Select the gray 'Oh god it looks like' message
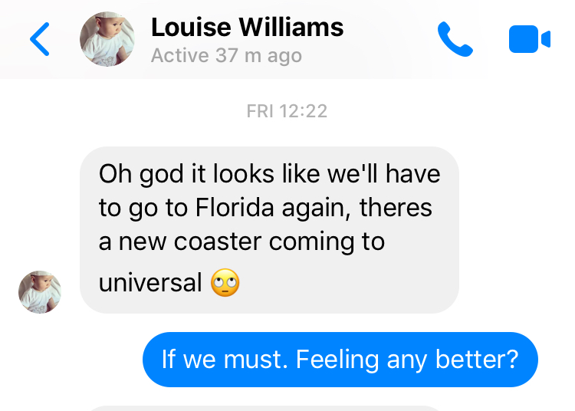The image size is (575, 411). point(270,230)
